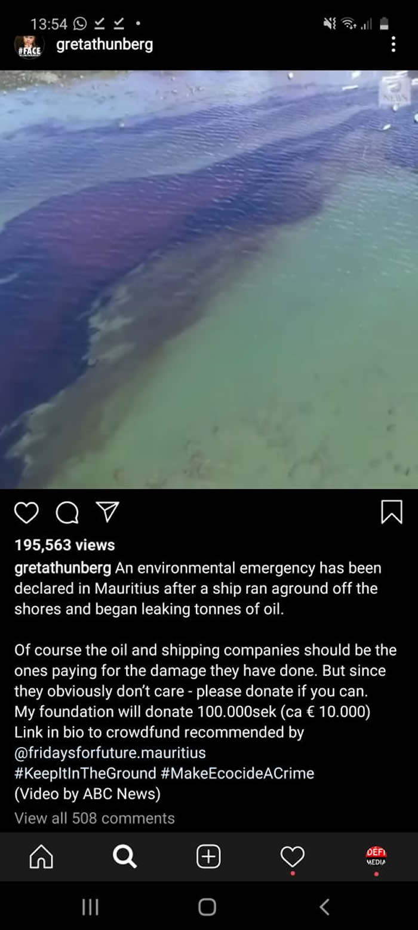Open gretathunberg username in post header

[x=105, y=45]
